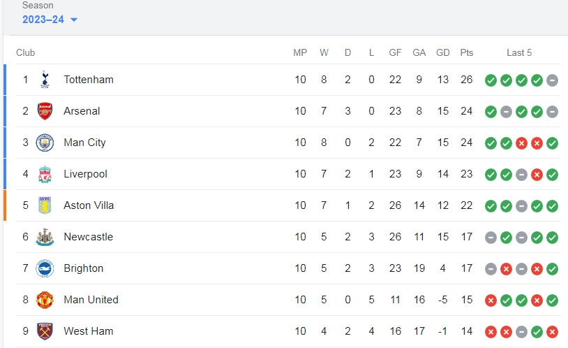Screen dimensions: 568x348
Task: Click the Tottenham club crest
Action: [x=45, y=80]
